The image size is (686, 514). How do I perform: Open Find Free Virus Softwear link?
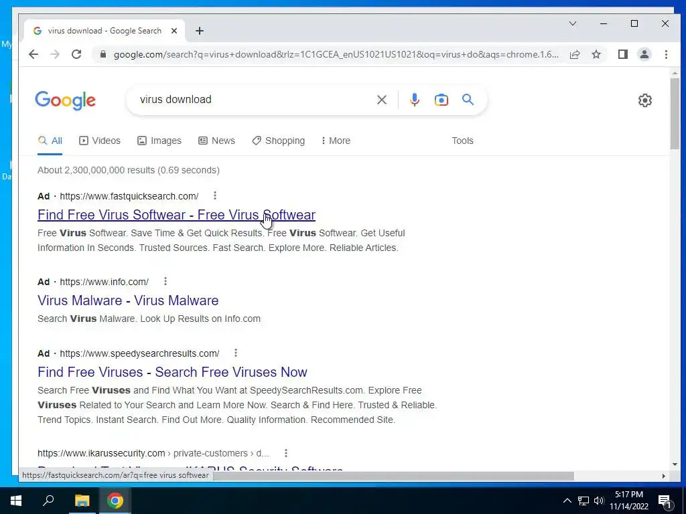coord(176,215)
